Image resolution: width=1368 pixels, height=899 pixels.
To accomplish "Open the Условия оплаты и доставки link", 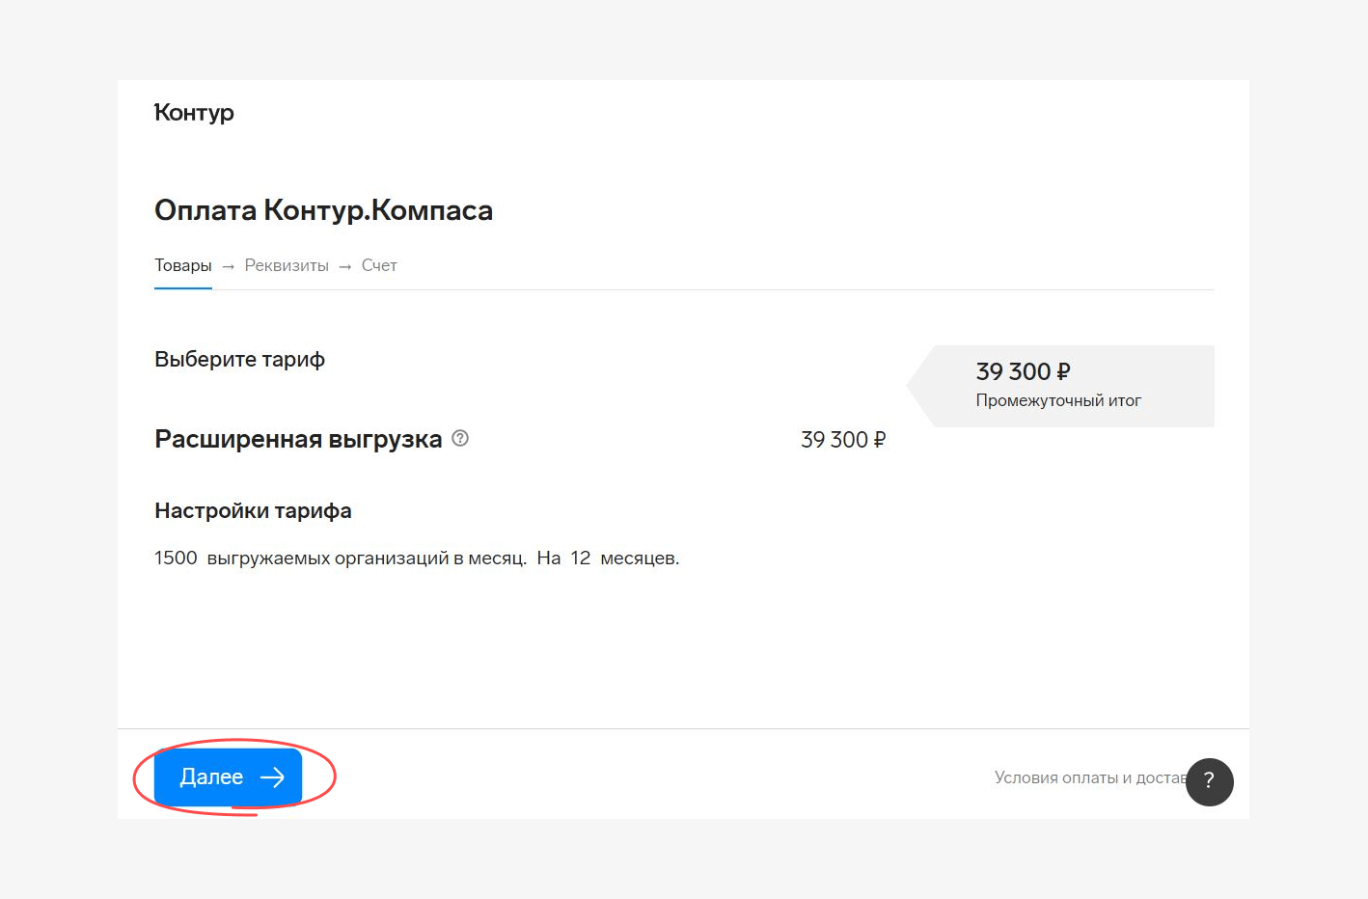I will [1090, 777].
